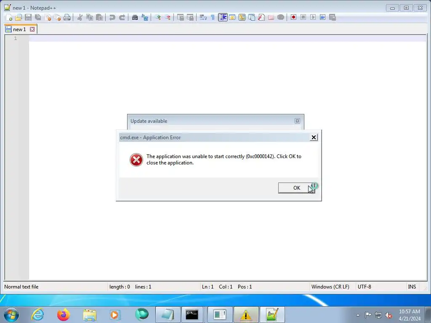Click the network tray icon
The height and width of the screenshot is (323, 431).
[378, 315]
